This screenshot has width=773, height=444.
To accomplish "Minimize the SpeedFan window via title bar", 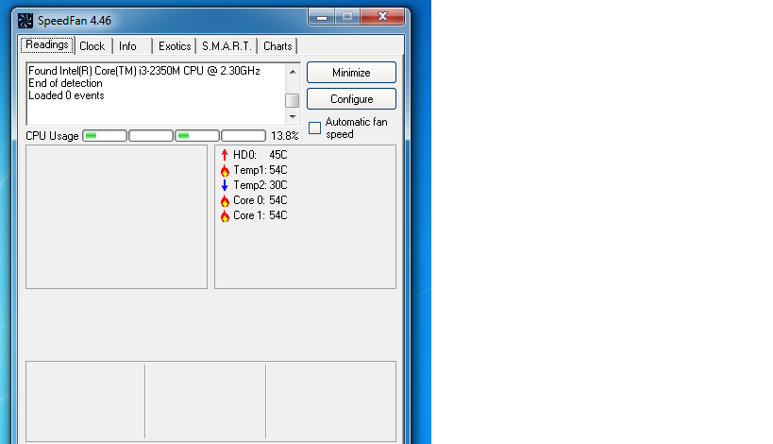I will [x=322, y=16].
